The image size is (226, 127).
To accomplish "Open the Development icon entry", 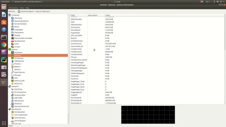I will point(12,41).
